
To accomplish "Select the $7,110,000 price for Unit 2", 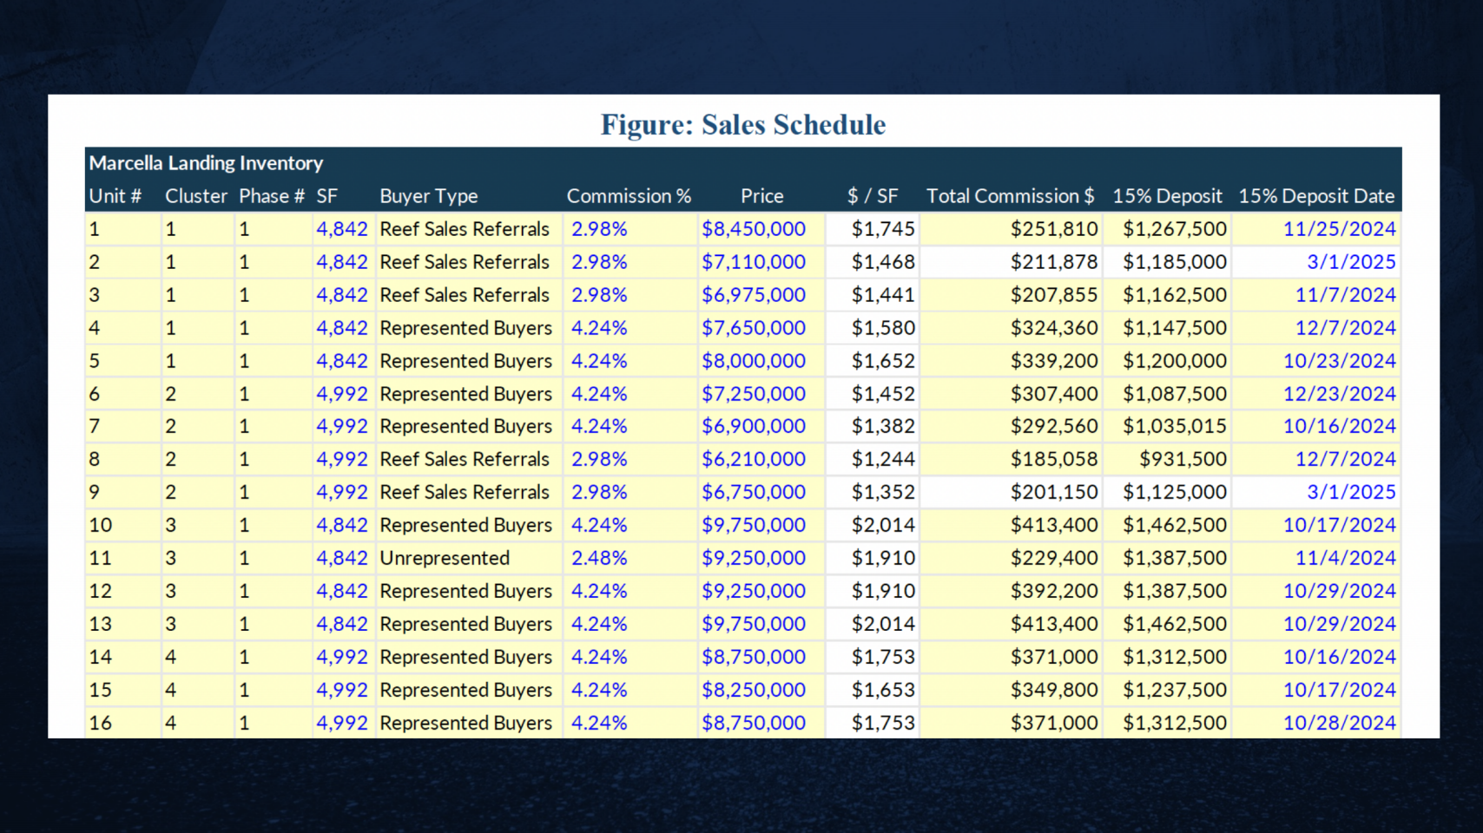I will point(753,262).
